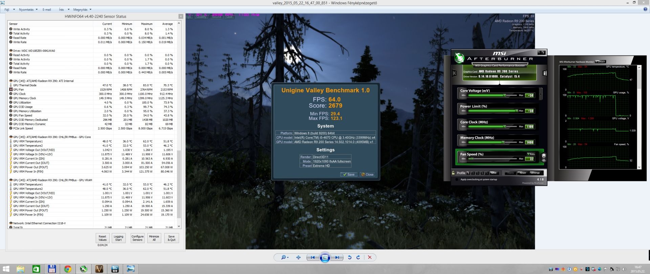This screenshot has width=650, height=274.
Task: Click HWiNFO Save & Quit button
Action: (x=172, y=238)
